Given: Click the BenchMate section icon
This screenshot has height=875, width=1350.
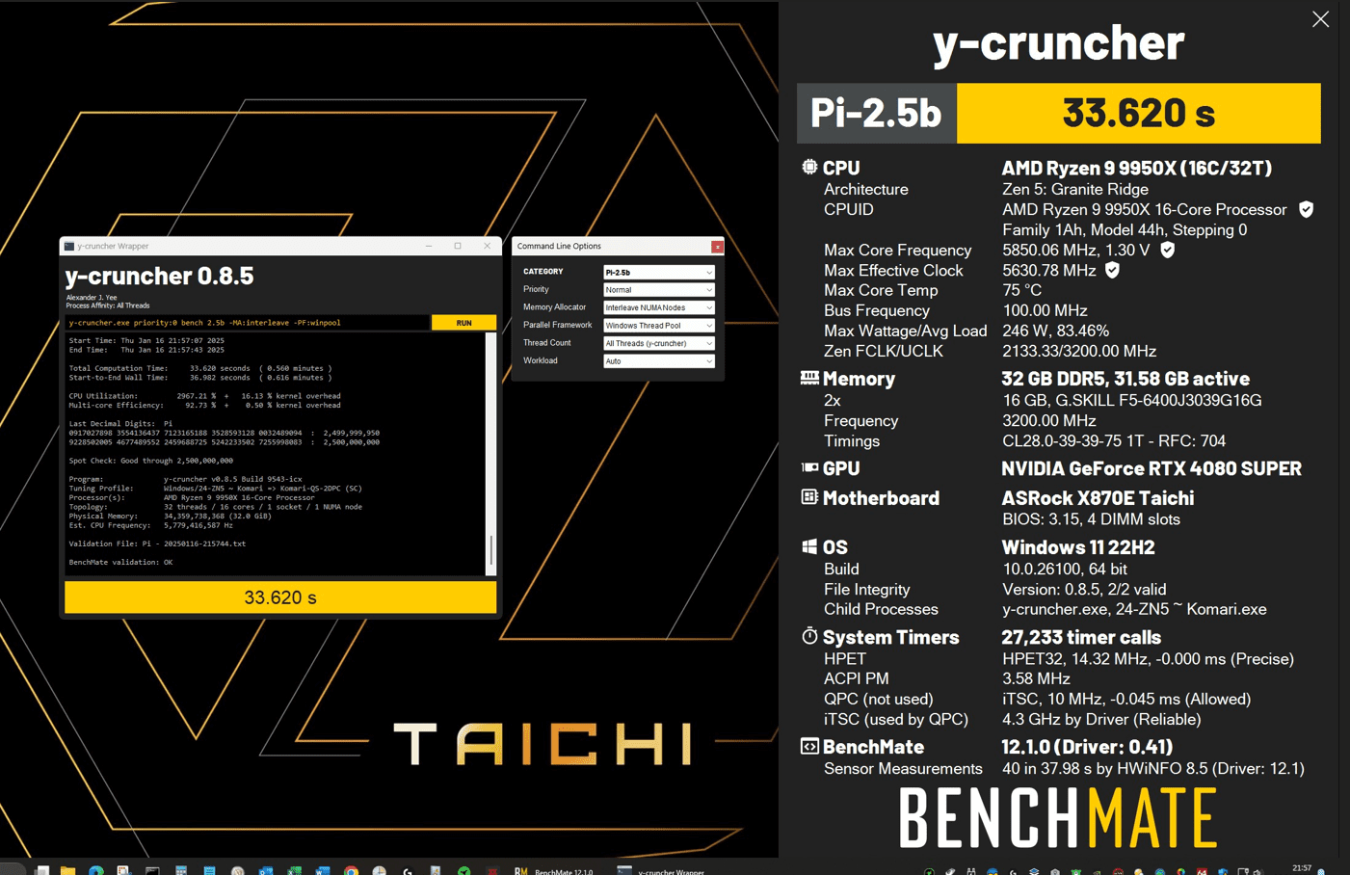Looking at the screenshot, I should point(809,746).
